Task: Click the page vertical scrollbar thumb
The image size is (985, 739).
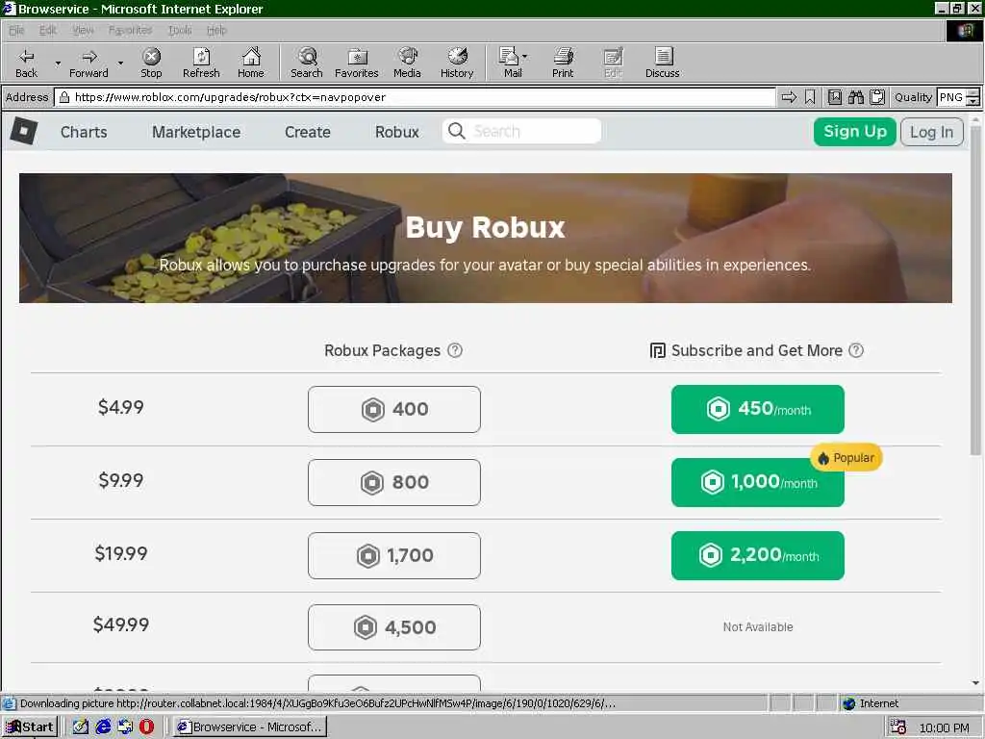Action: coord(975,291)
